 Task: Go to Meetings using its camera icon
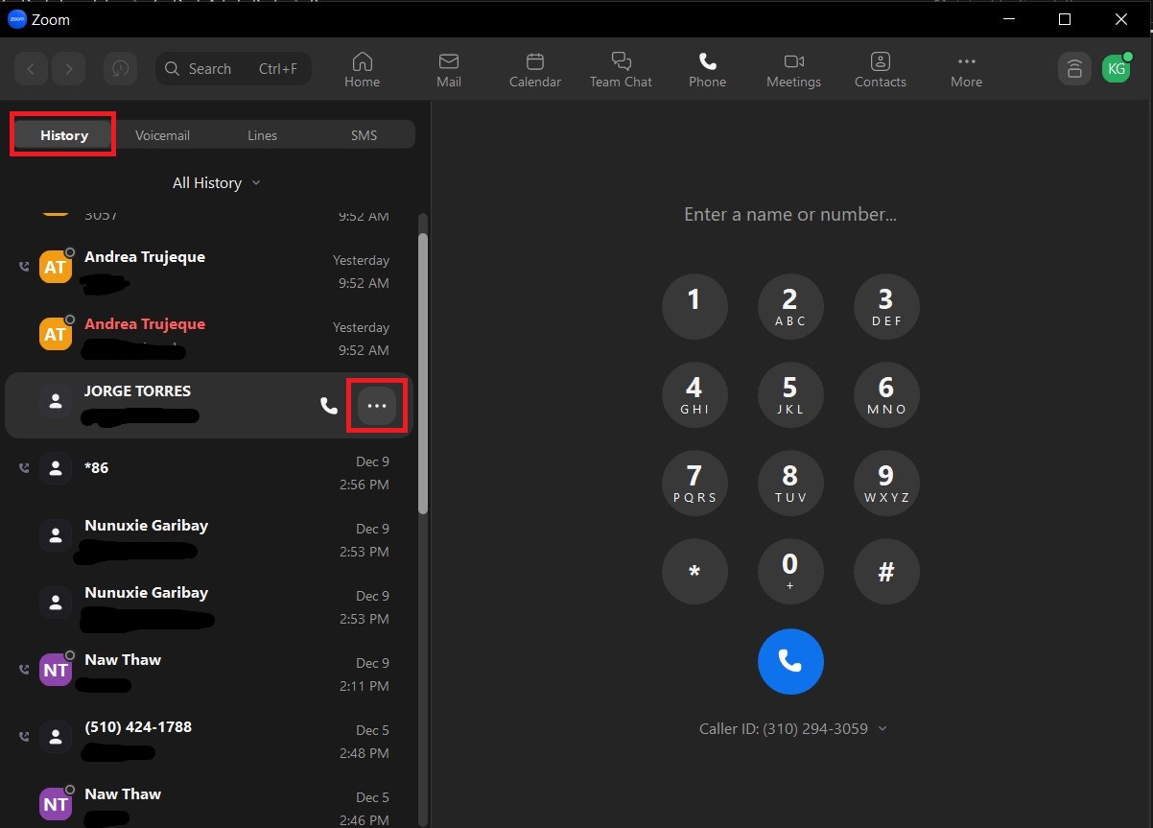[x=793, y=59]
